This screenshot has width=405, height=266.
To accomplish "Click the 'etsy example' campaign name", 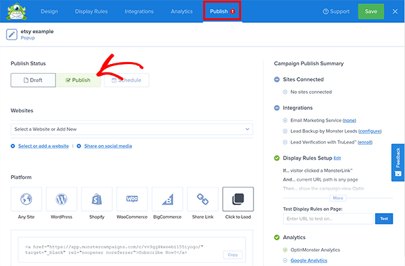I will pos(37,31).
